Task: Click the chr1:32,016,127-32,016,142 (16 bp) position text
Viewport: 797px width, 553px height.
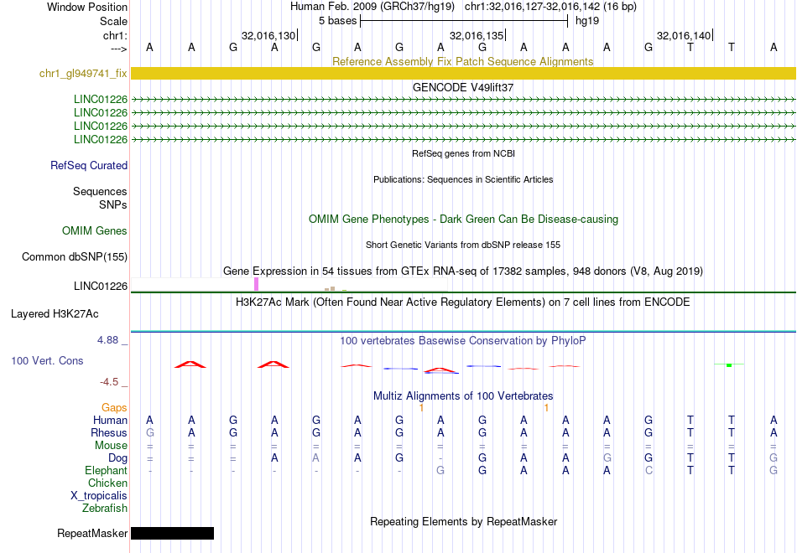Action: (x=550, y=7)
